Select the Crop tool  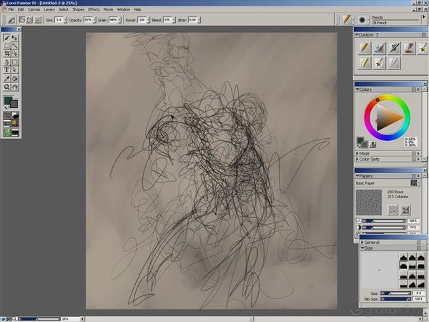[x=7, y=54]
